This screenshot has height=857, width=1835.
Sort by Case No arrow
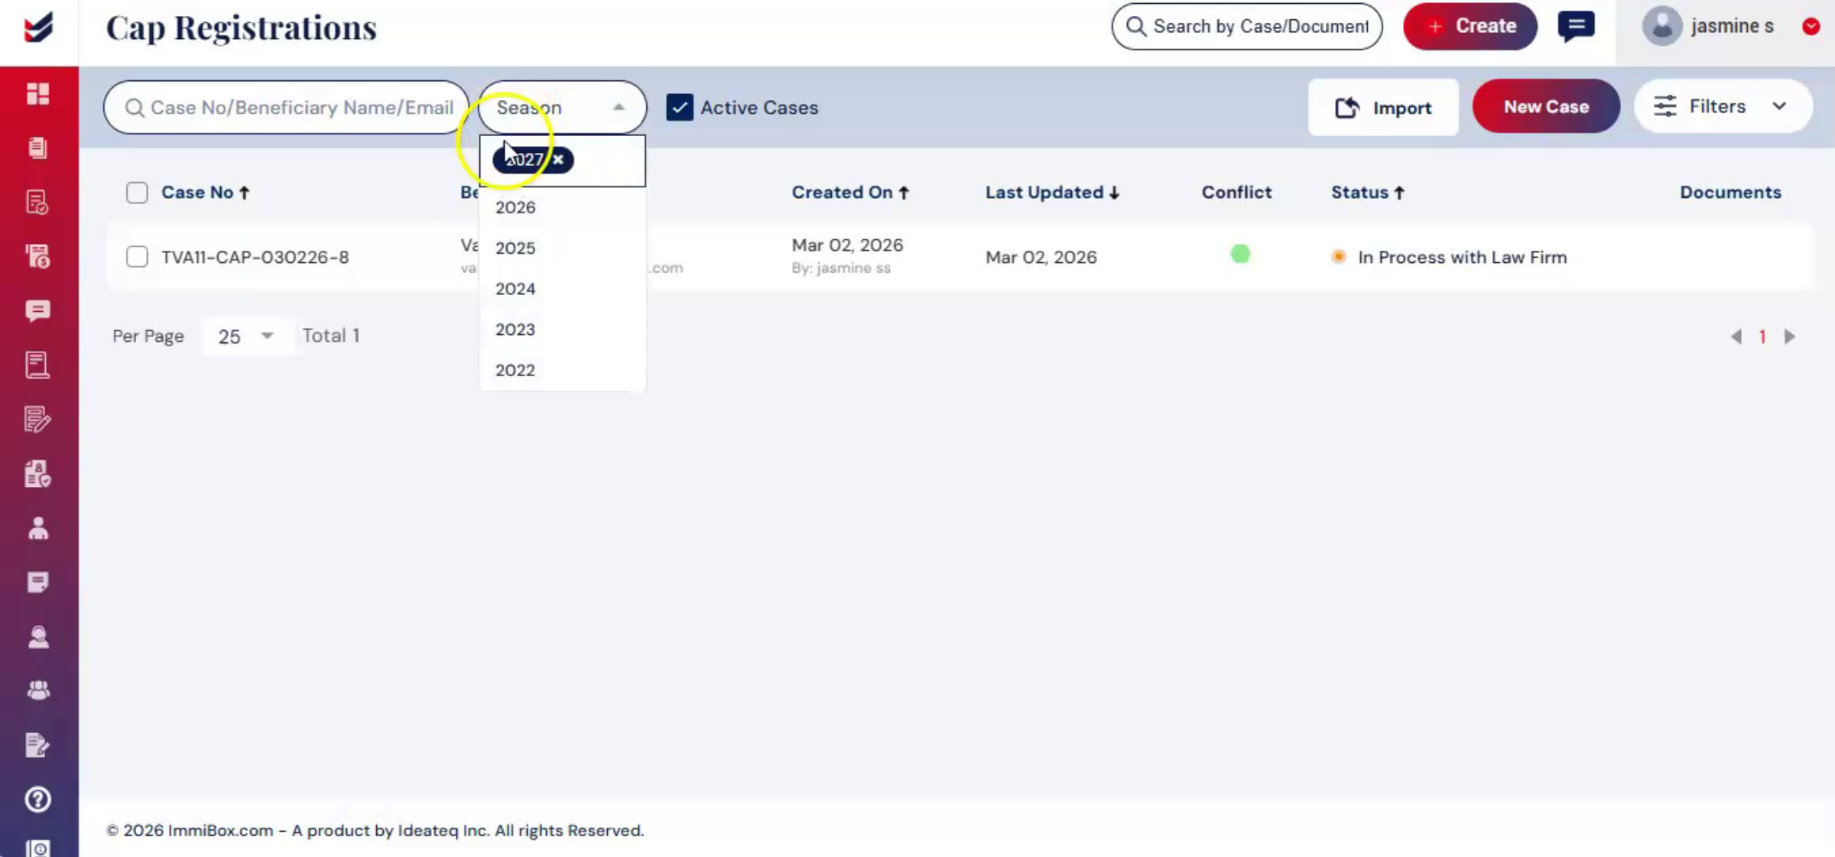pos(244,193)
